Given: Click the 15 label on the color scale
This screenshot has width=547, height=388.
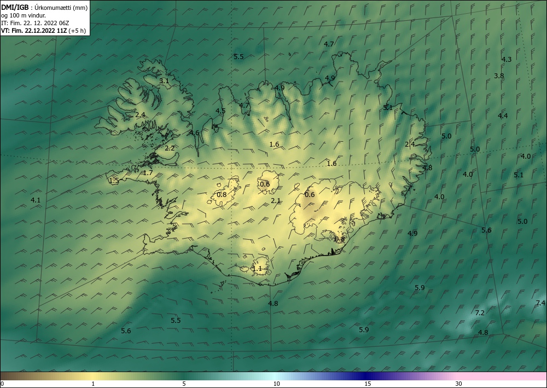Looking at the screenshot, I should pos(368,384).
